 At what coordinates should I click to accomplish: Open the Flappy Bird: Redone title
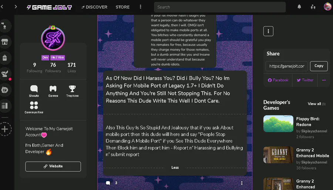(x=308, y=122)
